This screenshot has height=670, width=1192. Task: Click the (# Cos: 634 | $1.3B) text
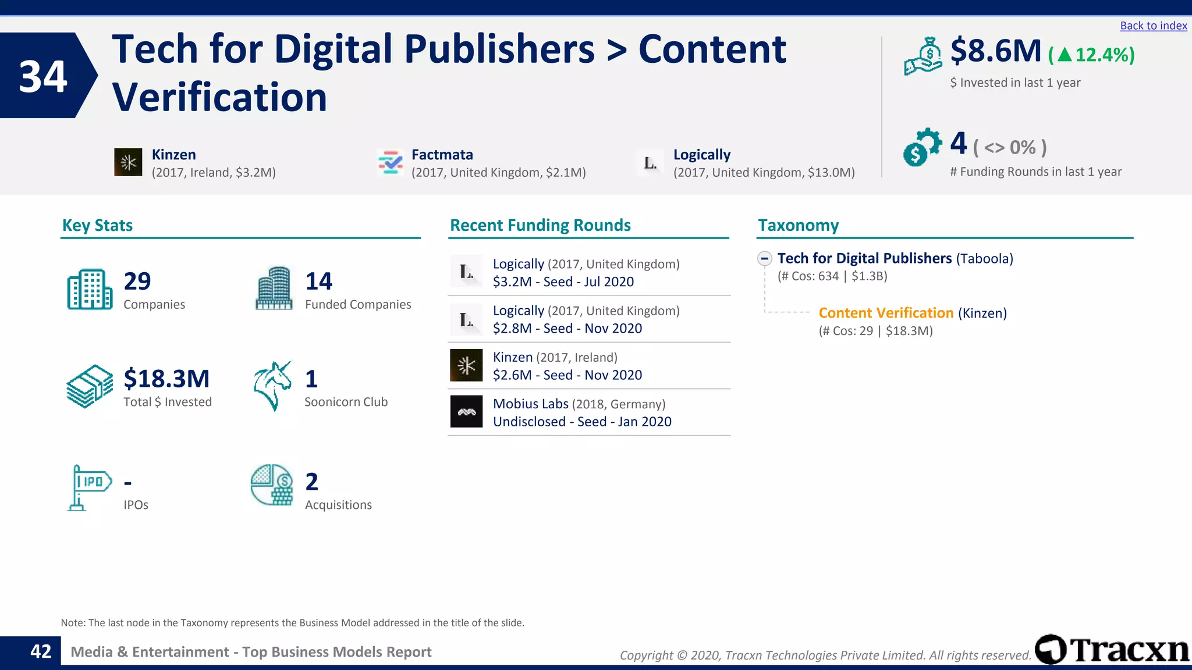[x=832, y=276]
